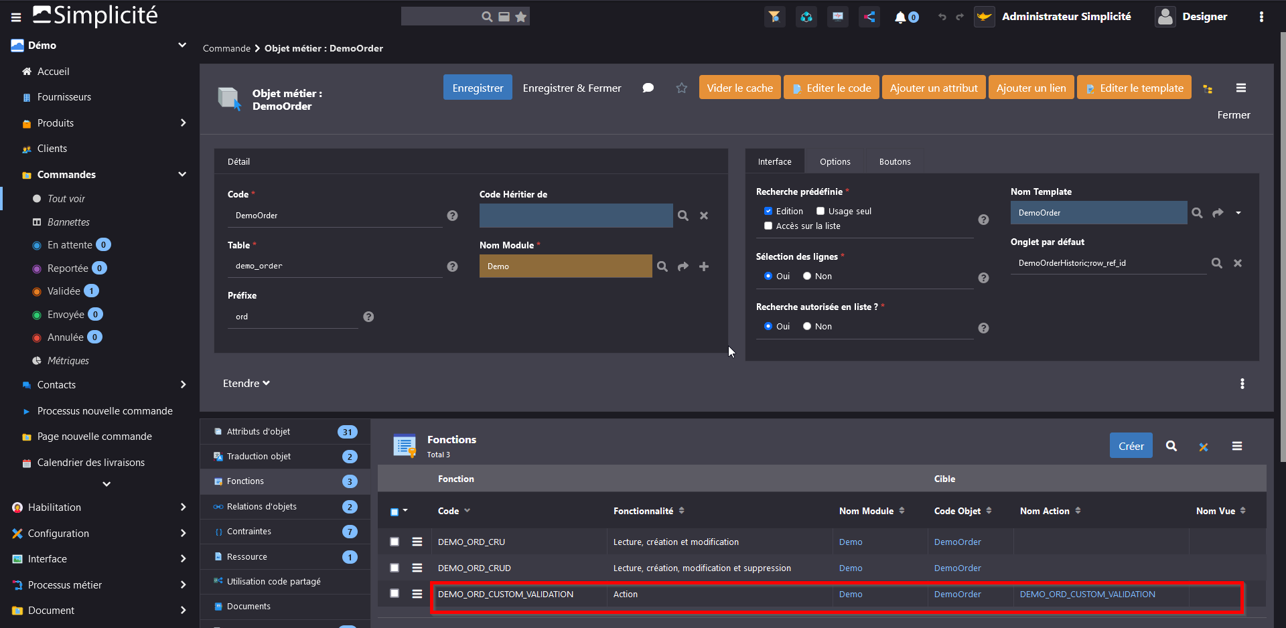Open the linked Nom Module record arrow
Viewport: 1286px width, 628px height.
pos(683,266)
